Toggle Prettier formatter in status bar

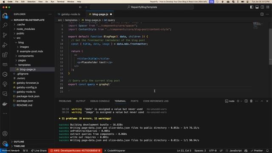click(257, 150)
